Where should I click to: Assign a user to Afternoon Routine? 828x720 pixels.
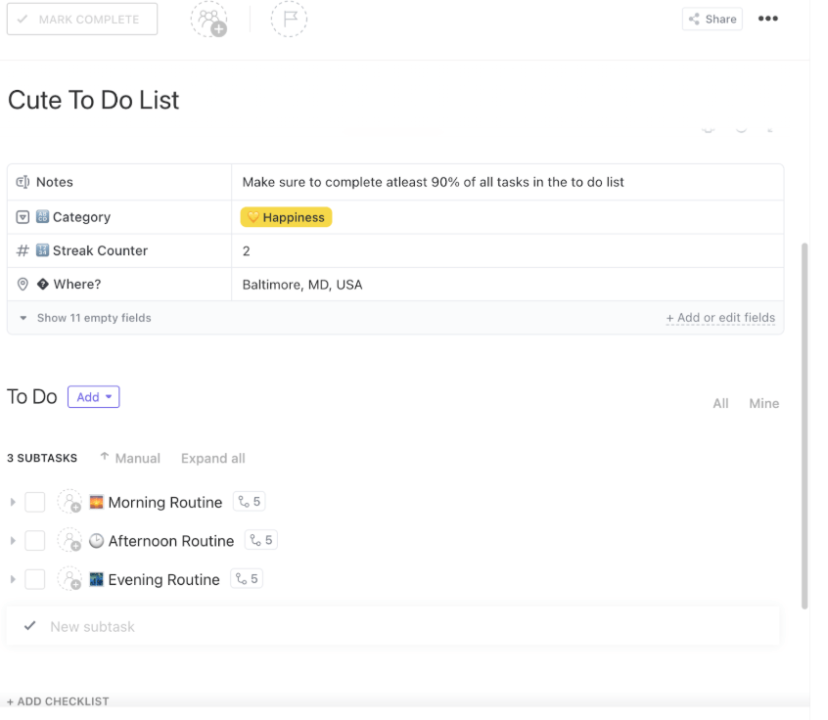(x=69, y=540)
